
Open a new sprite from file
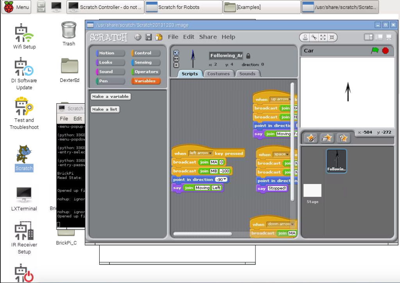(327, 138)
